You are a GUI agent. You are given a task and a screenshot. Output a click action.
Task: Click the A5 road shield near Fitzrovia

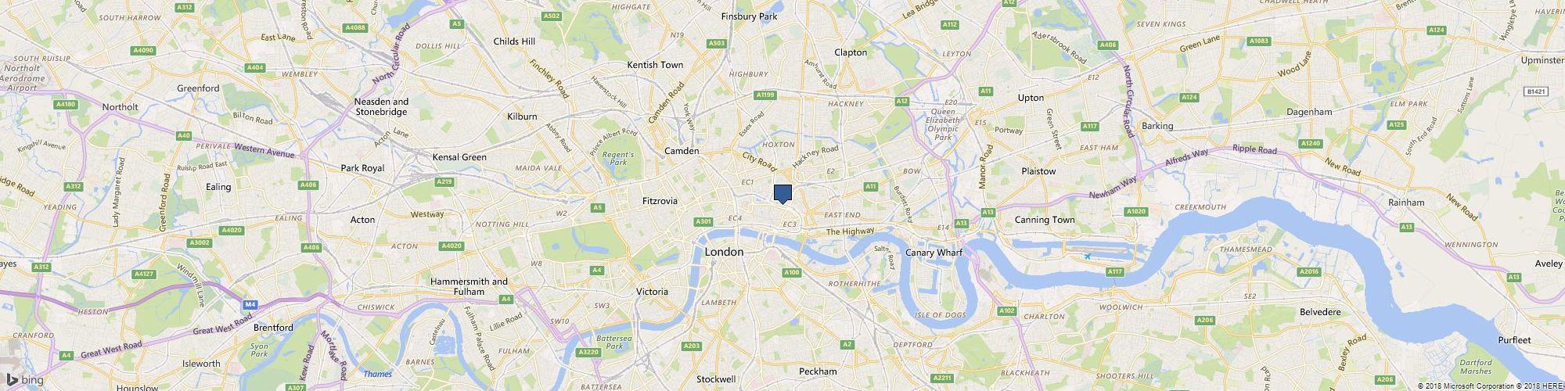(x=598, y=207)
